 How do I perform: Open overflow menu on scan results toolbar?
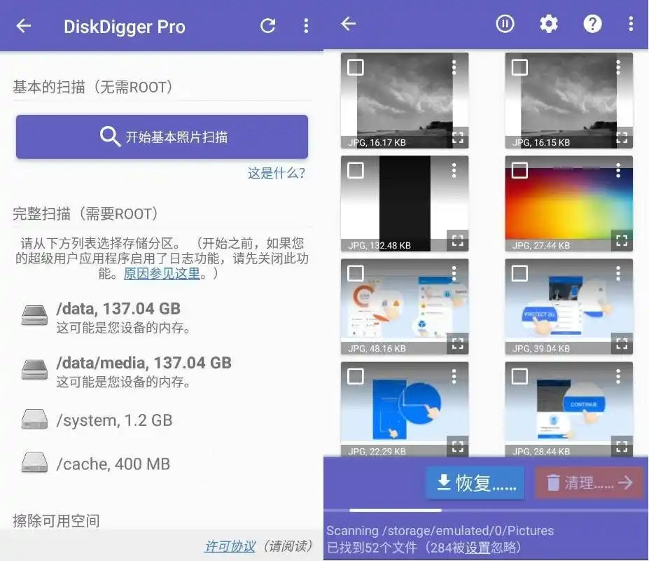[x=631, y=24]
